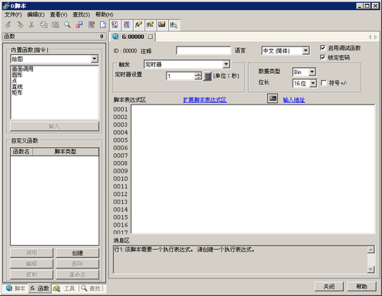Click the new blank page toolbar icon

point(103,24)
